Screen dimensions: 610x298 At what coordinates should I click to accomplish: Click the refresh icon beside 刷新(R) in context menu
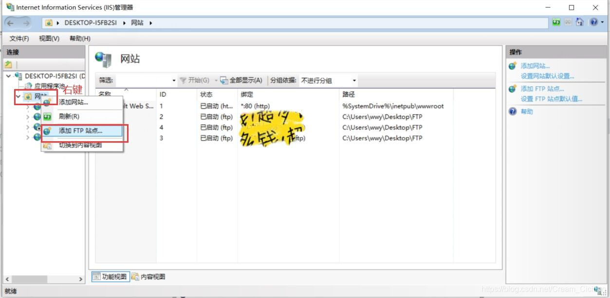[47, 117]
